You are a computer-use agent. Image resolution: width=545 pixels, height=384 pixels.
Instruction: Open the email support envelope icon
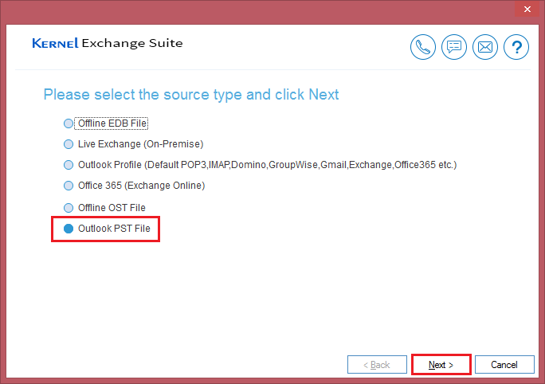(x=485, y=47)
